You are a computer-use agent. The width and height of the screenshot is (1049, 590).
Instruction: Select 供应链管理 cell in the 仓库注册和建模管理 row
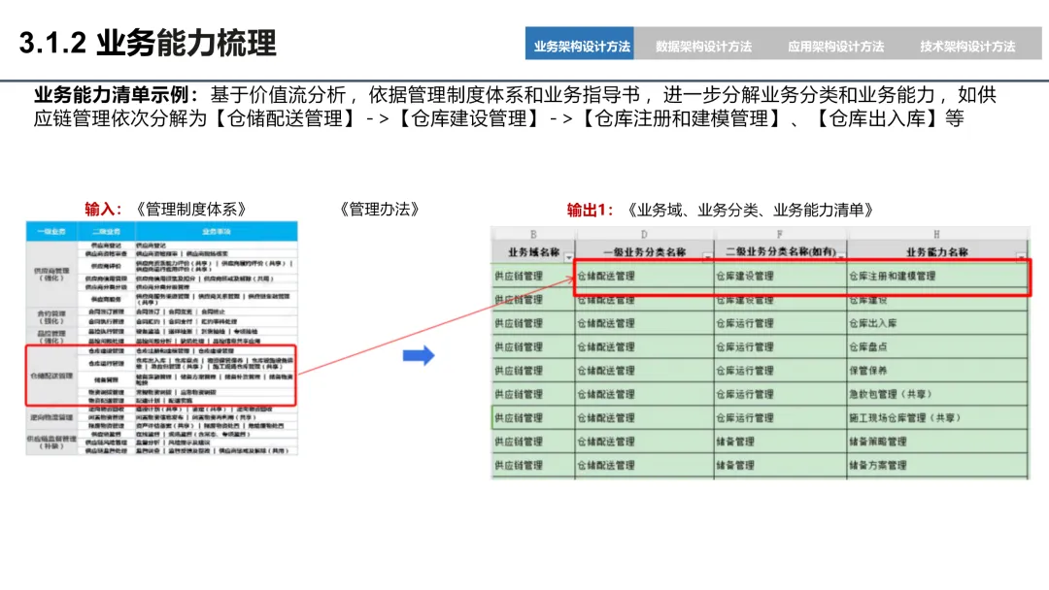(x=533, y=276)
